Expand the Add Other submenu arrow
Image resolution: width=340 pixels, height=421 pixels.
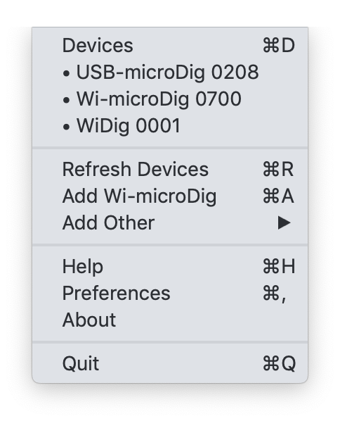[x=284, y=223]
